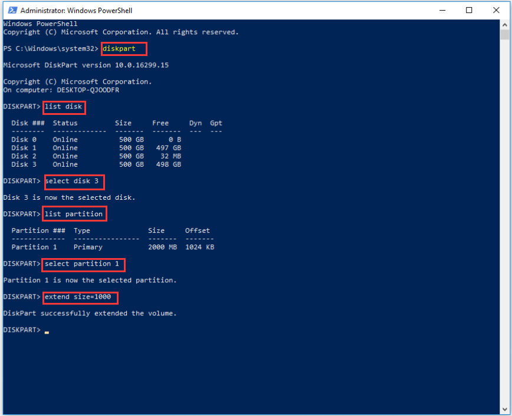Click the blinking cursor at last DISKPART prompt
The image size is (512, 416).
pyautogui.click(x=47, y=332)
